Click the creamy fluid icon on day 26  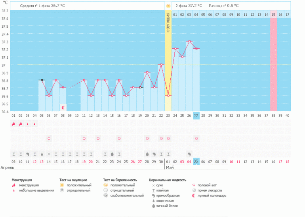tap(189, 154)
